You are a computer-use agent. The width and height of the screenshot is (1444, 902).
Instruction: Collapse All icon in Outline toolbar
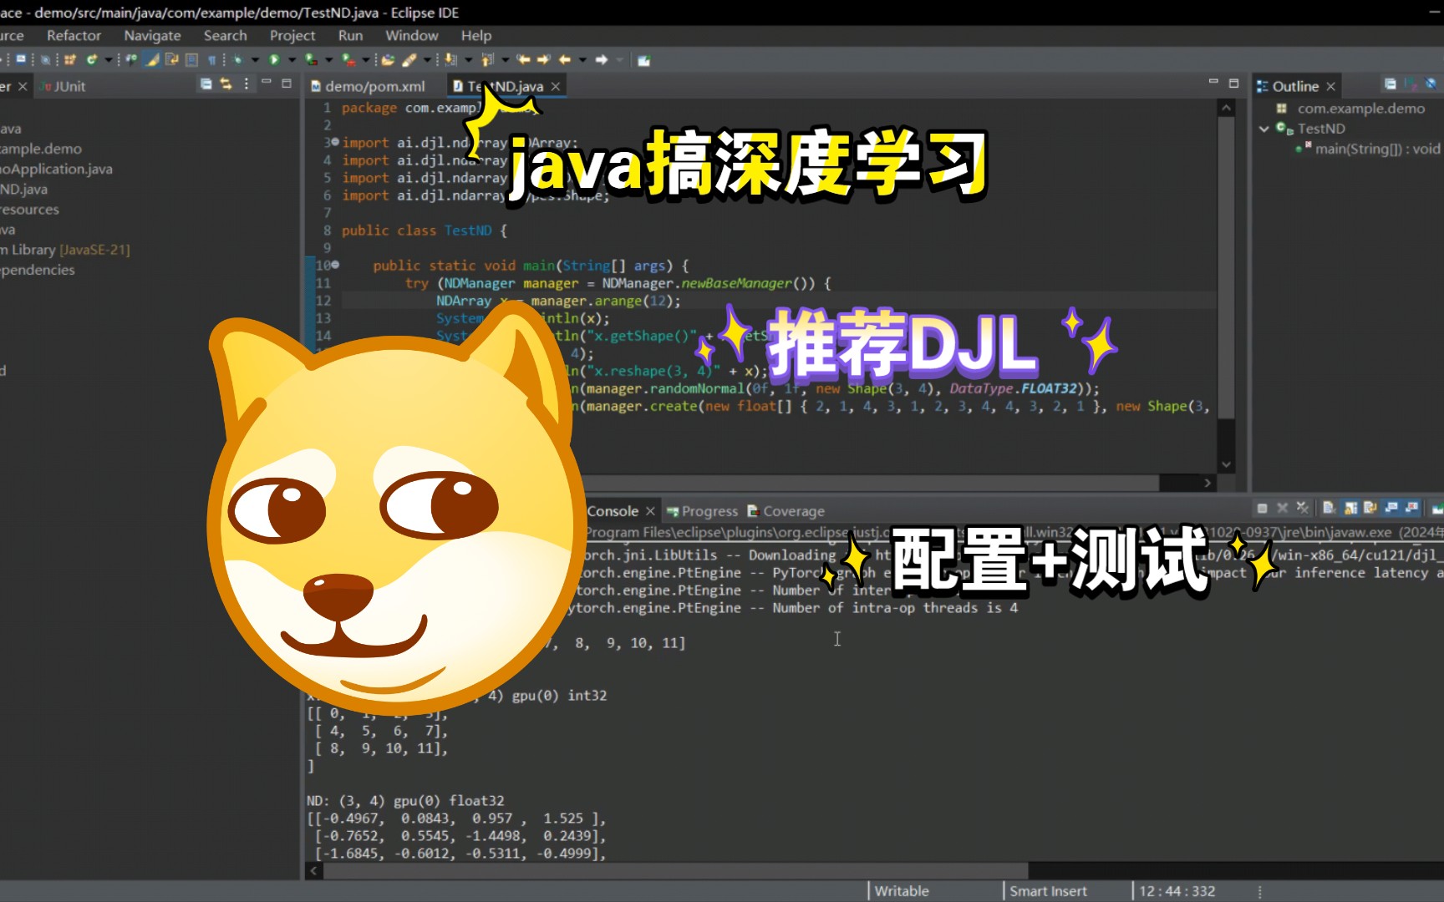point(1390,84)
